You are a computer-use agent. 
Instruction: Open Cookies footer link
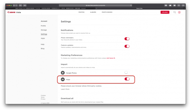point(43,95)
